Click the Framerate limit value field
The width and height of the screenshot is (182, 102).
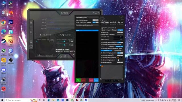(x=118, y=37)
